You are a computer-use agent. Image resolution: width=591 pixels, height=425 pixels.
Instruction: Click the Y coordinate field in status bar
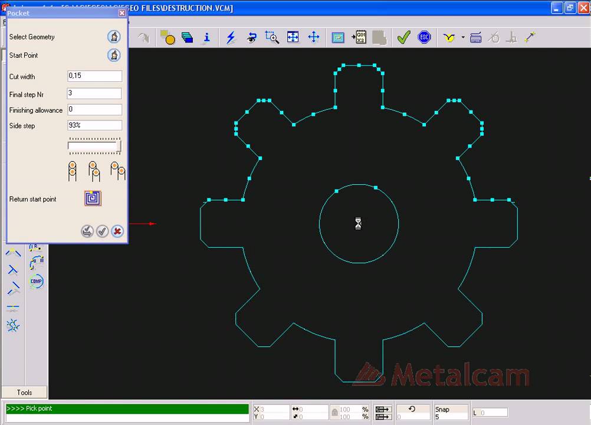(271, 416)
